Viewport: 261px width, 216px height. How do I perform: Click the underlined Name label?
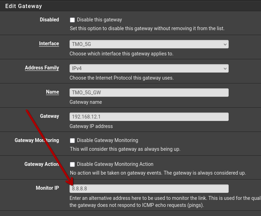tap(52, 92)
